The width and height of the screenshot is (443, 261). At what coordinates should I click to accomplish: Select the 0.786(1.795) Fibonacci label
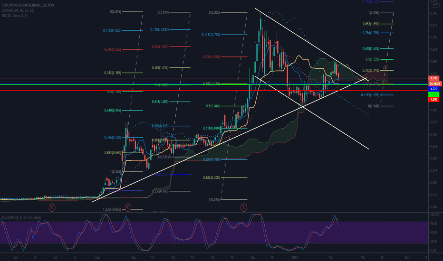pyautogui.click(x=371, y=33)
